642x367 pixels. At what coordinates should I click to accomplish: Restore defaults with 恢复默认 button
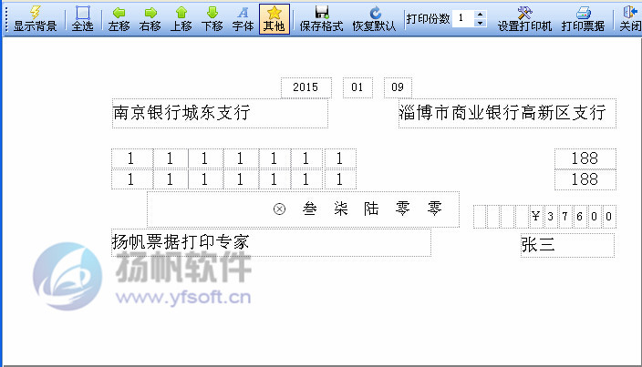374,18
